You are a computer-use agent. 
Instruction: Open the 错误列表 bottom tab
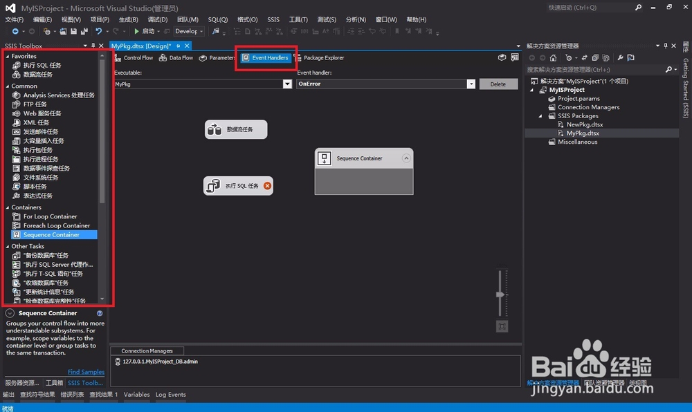[x=72, y=395]
